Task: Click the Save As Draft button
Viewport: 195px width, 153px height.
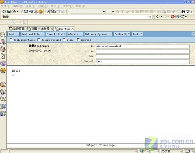Action: click(56, 34)
